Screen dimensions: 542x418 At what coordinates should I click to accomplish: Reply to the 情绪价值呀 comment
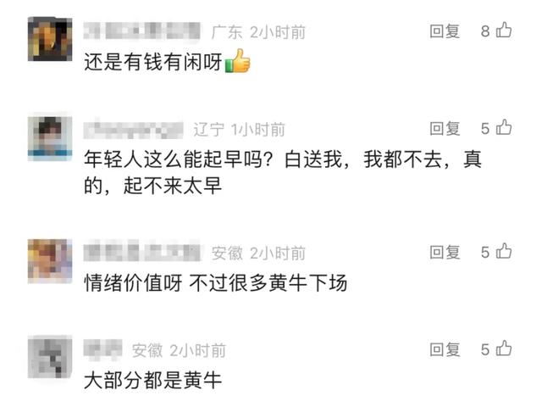[x=445, y=253]
